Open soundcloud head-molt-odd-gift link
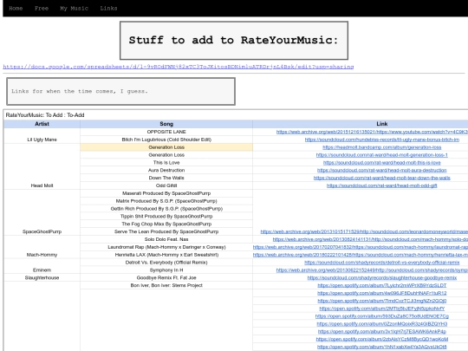 381,185
